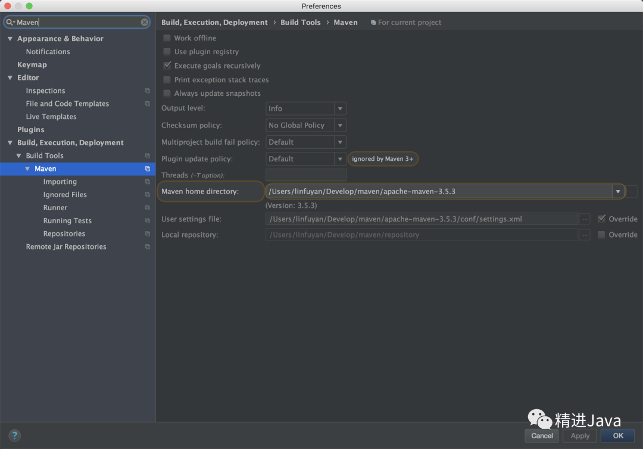This screenshot has width=643, height=449.
Task: Click search magnifier history icon
Action: click(x=10, y=22)
